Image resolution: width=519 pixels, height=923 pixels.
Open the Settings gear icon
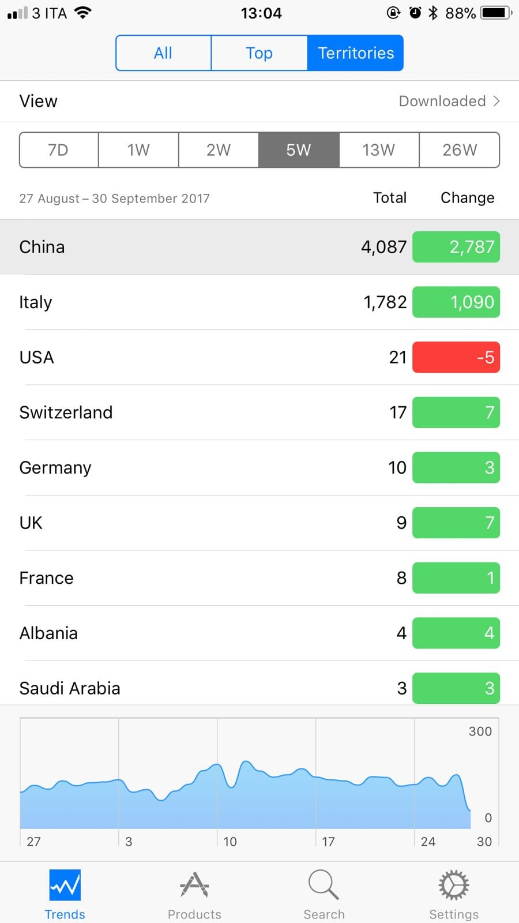point(454,886)
